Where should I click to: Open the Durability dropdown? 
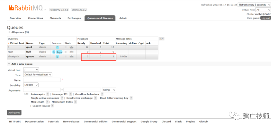tap(31, 85)
